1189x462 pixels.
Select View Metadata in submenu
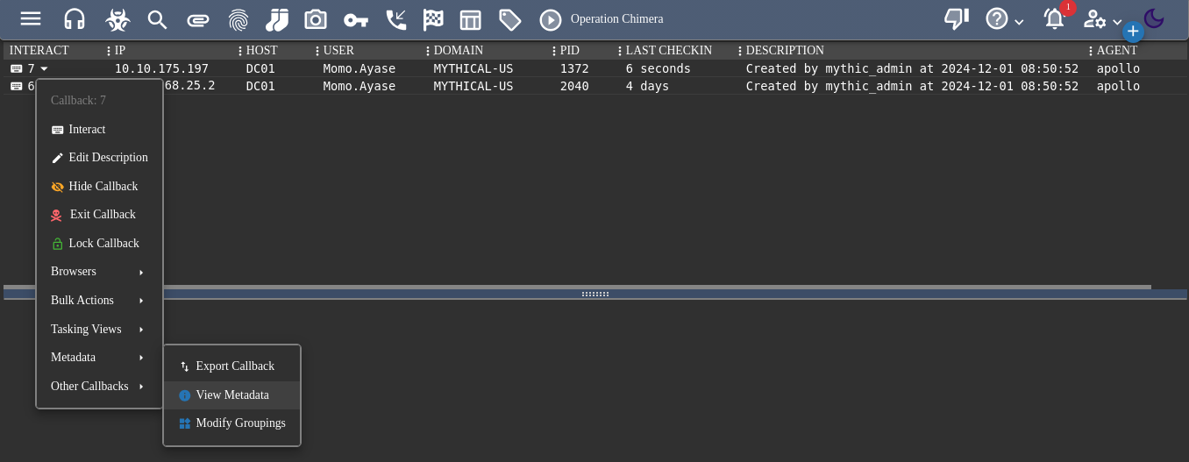click(x=232, y=395)
